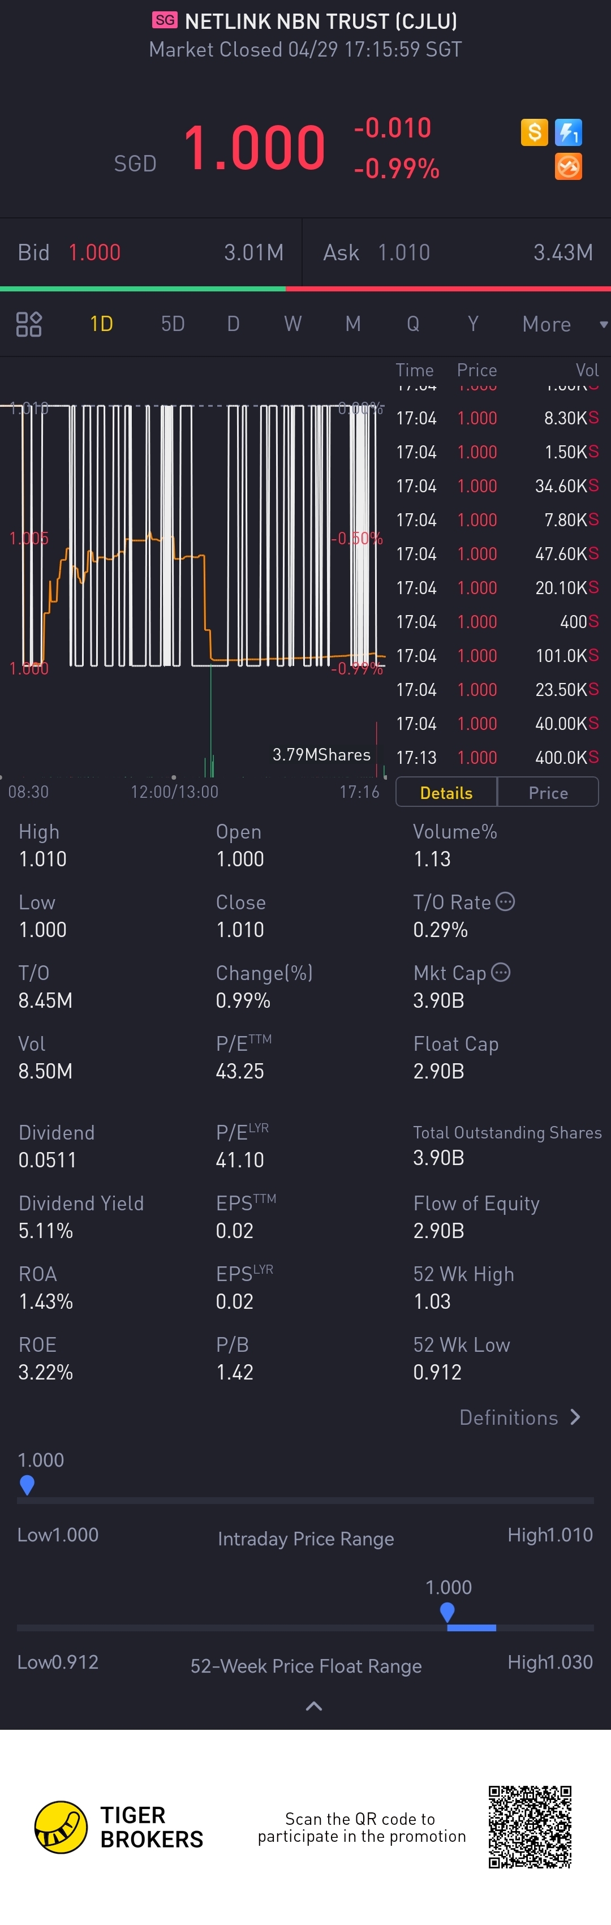Select the 5D chart tab

pyautogui.click(x=173, y=324)
